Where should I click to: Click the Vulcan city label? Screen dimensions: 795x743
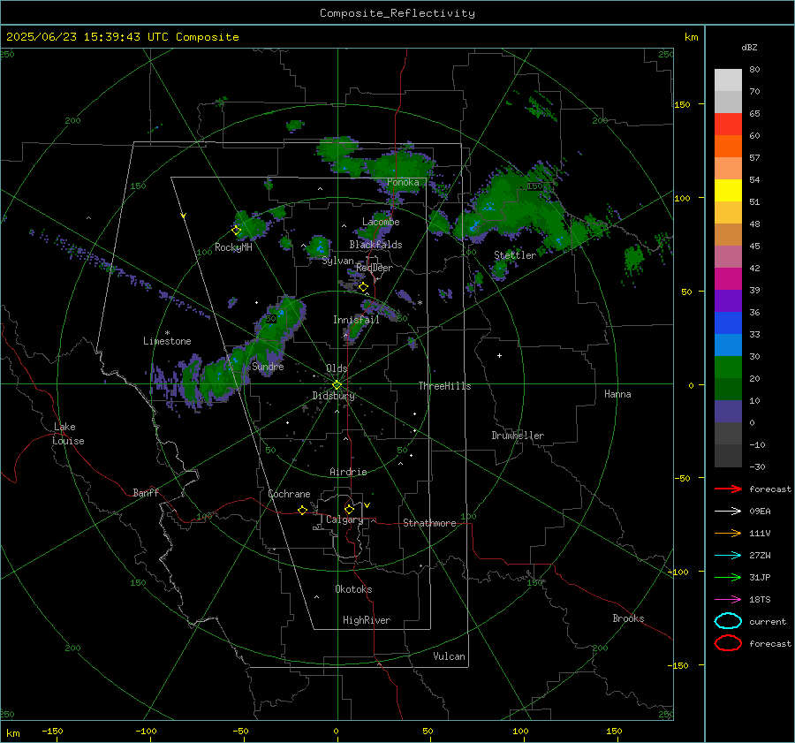coord(449,656)
